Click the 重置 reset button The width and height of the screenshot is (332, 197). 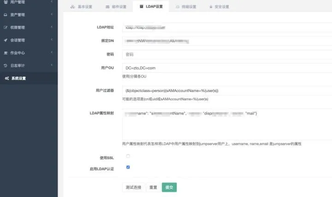point(153,187)
